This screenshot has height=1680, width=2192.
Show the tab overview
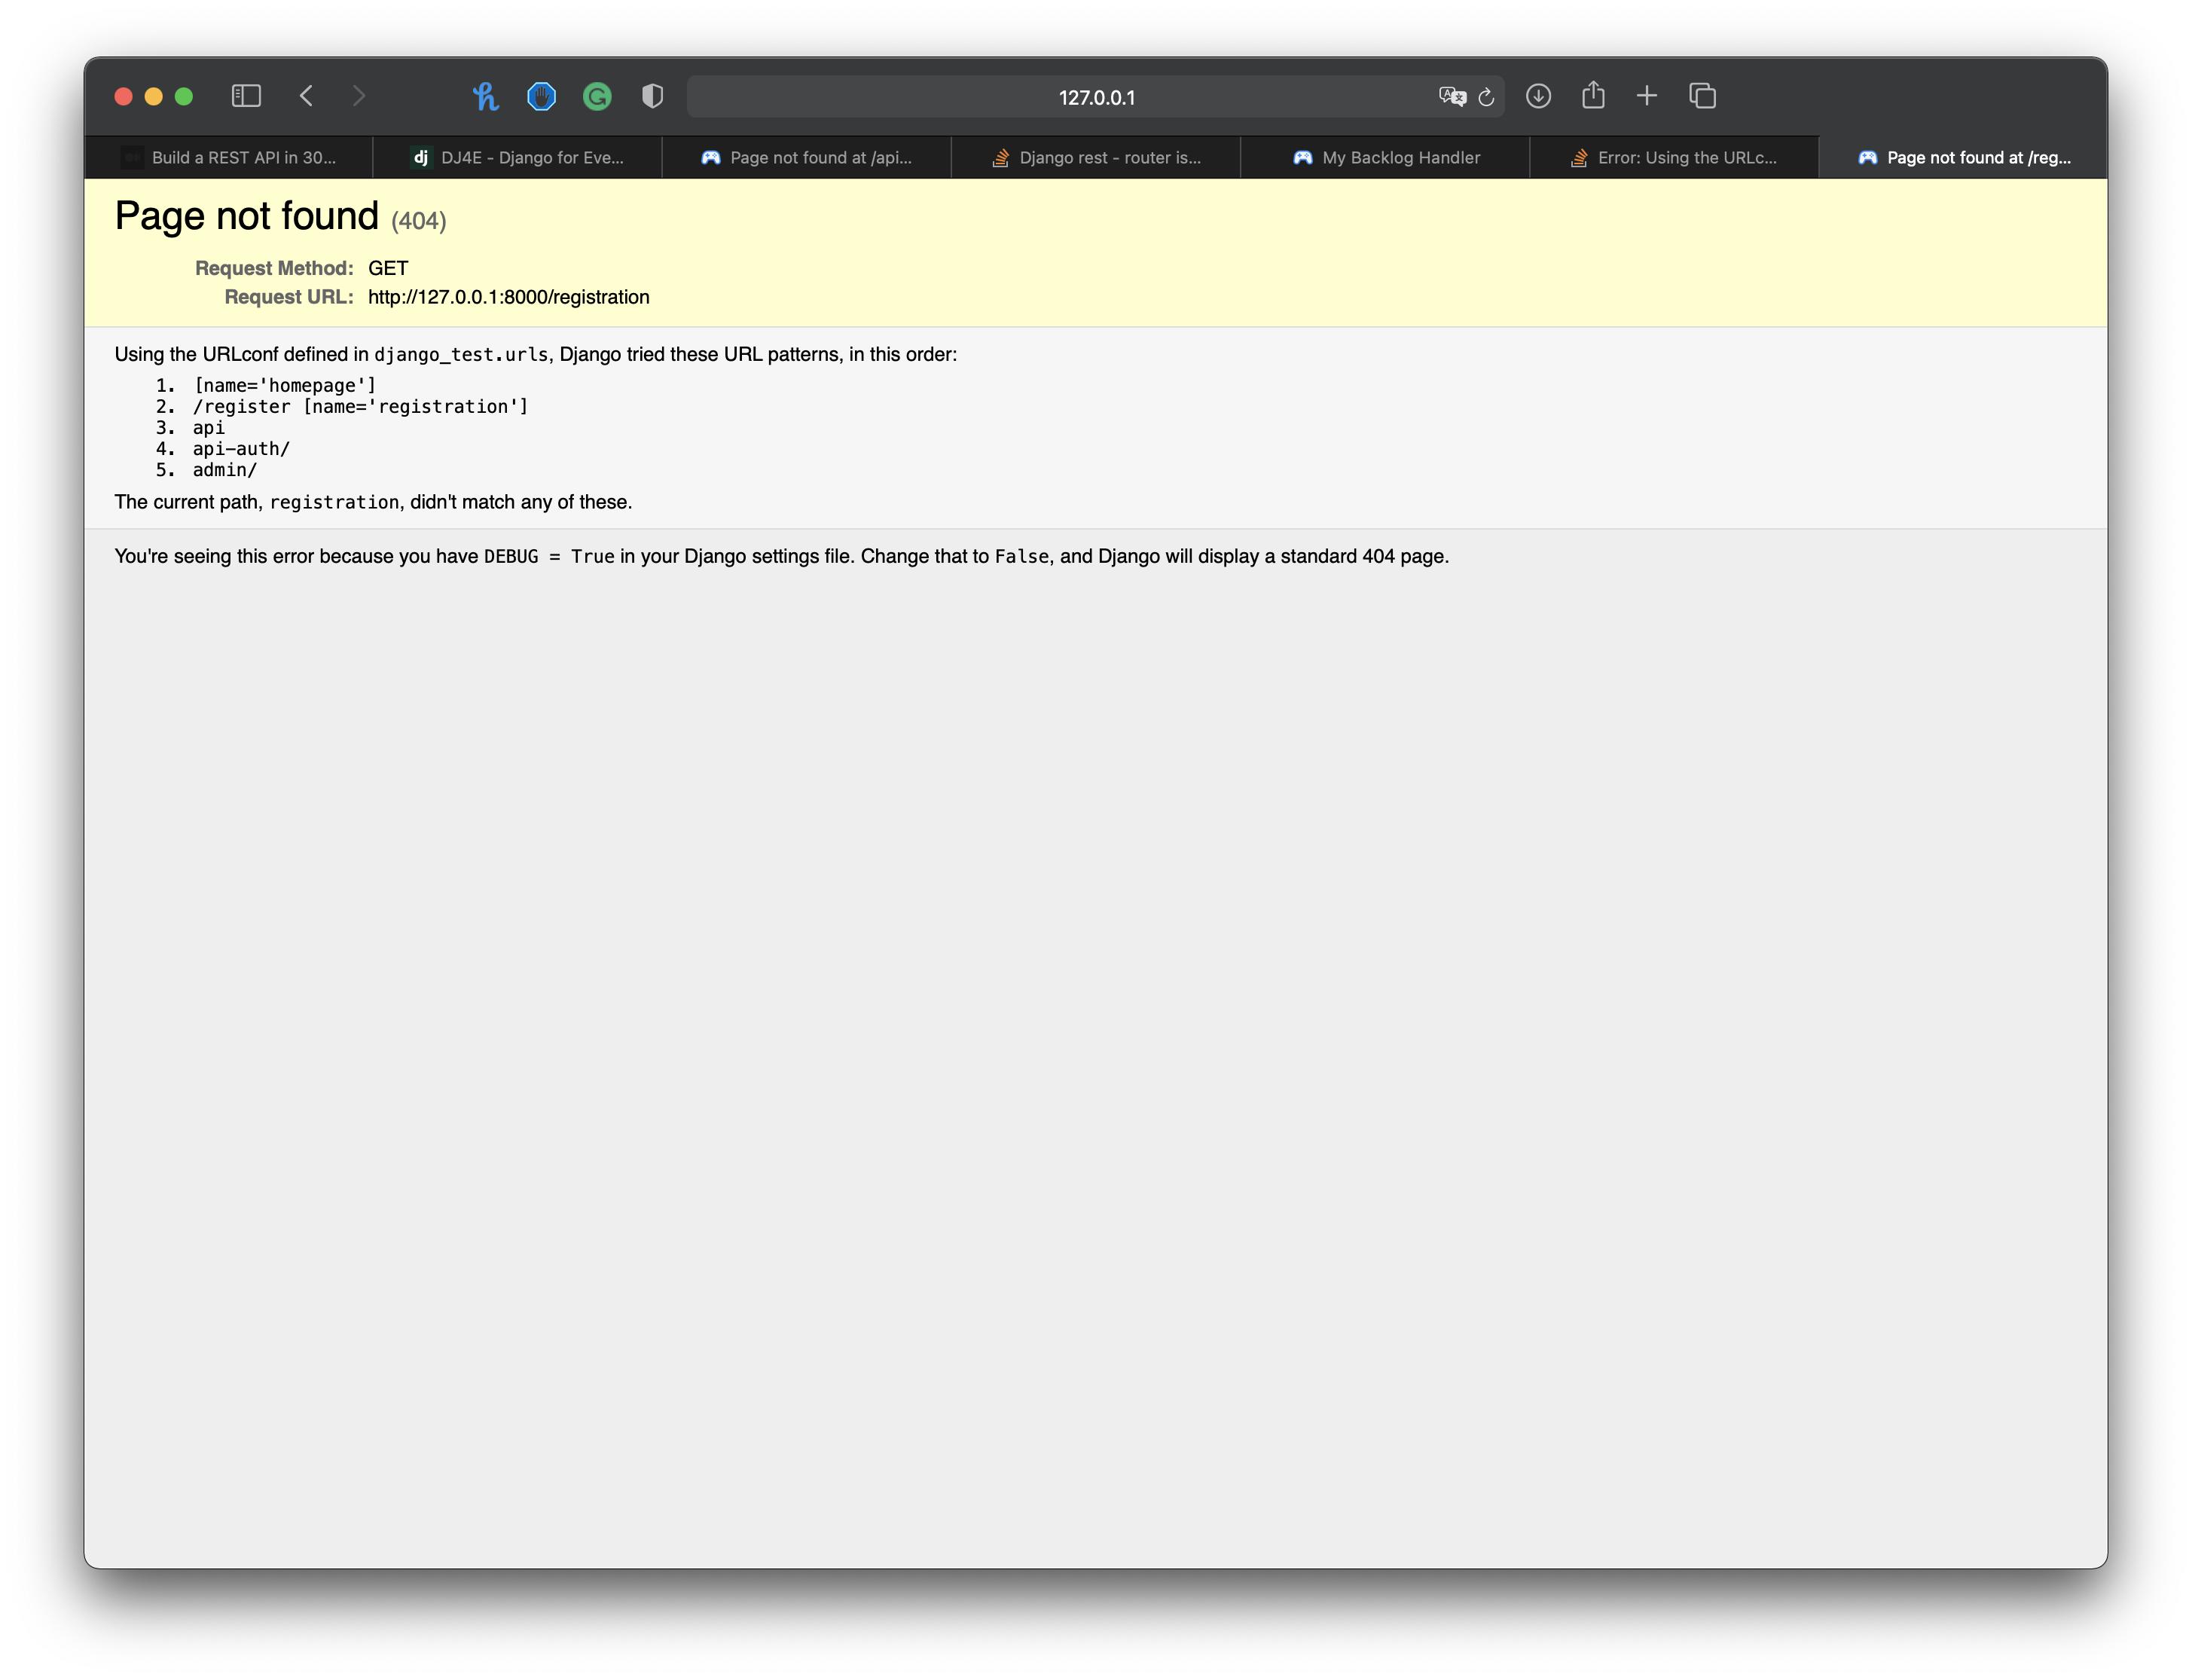coord(1702,96)
